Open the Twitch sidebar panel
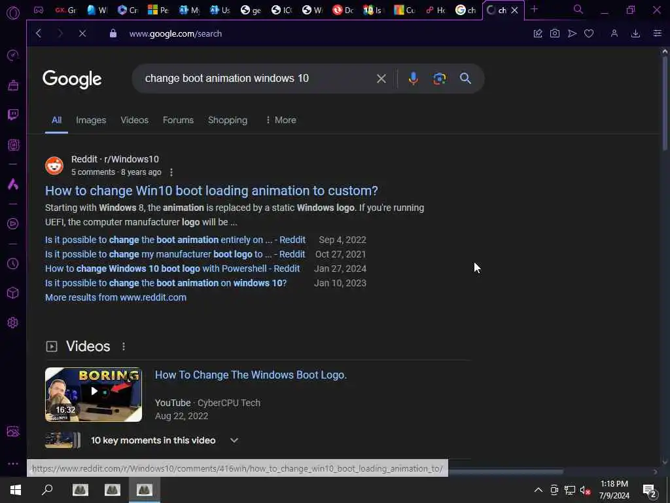This screenshot has height=503, width=670. coord(13,115)
